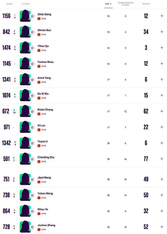Expand details for Ru Xi Wu
The image size is (167, 234).
162,95
